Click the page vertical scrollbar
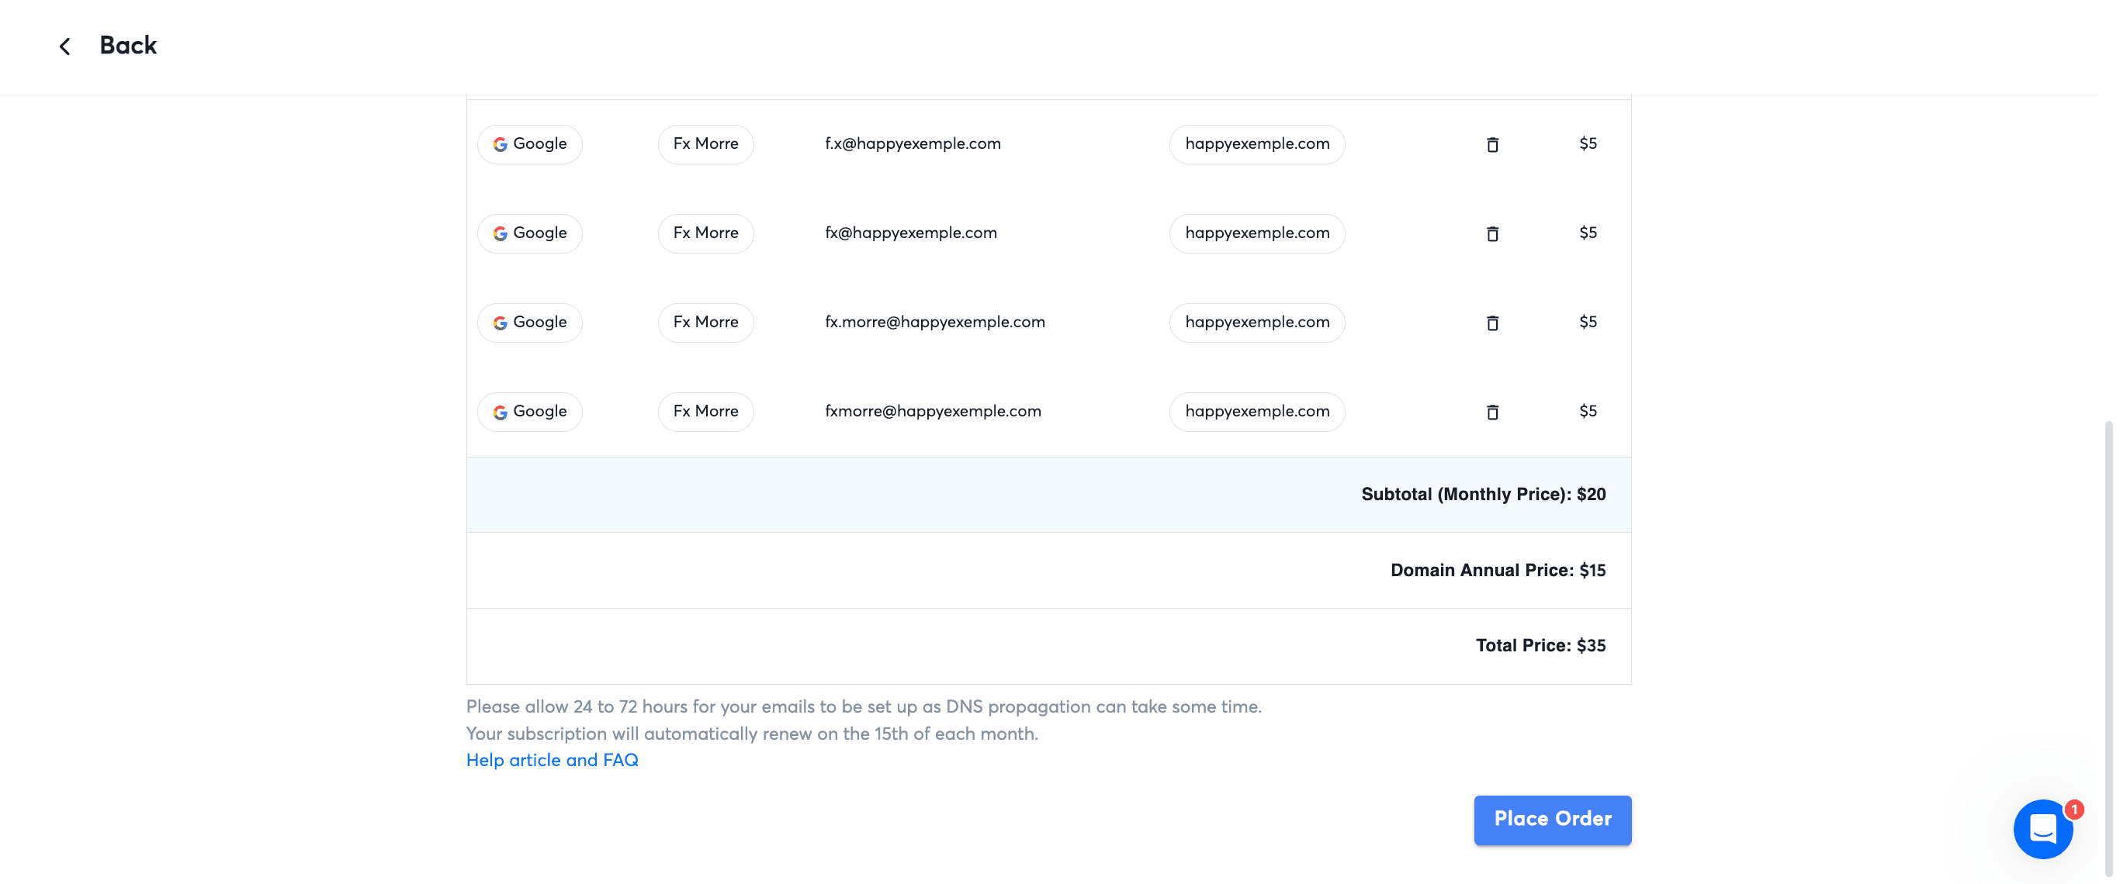 2108,648
